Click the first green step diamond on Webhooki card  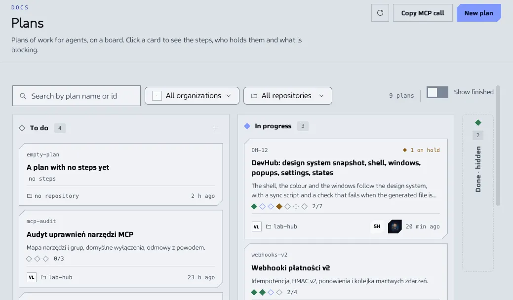254,292
